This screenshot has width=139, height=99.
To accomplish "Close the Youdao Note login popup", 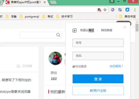I will [125, 27].
